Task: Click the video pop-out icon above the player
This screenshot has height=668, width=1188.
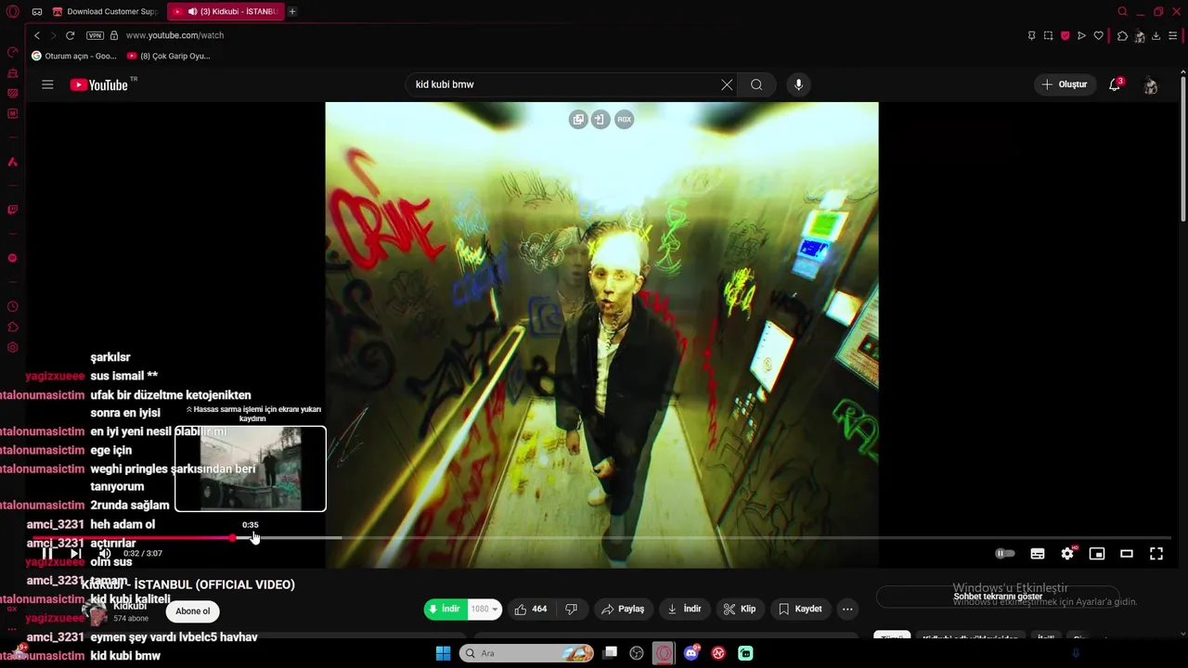Action: [x=578, y=119]
